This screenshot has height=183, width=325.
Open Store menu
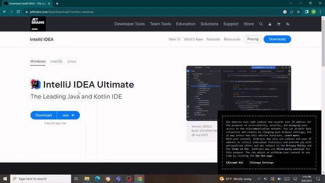coord(248,24)
